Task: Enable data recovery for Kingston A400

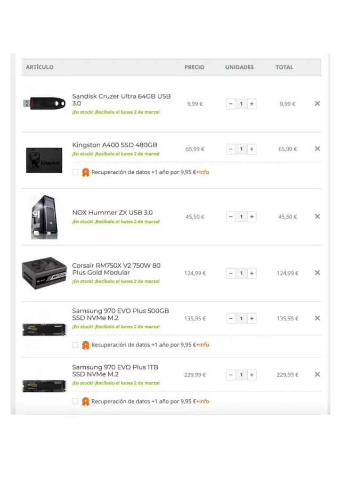Action: (75, 172)
